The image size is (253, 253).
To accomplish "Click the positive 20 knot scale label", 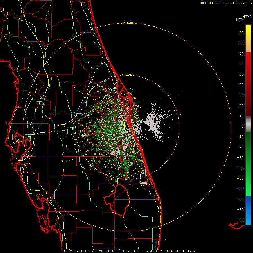I will [x=241, y=105].
